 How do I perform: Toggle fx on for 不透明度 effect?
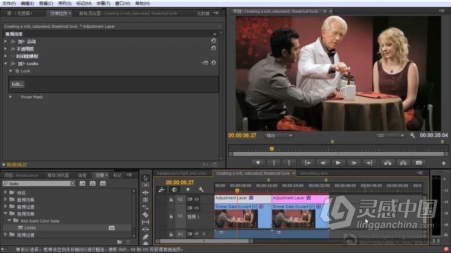(x=13, y=49)
